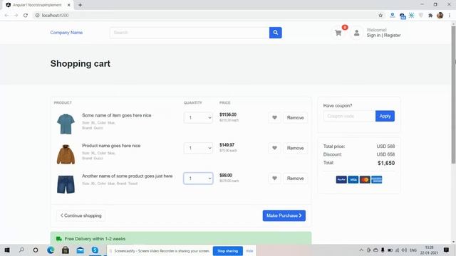Image resolution: width=456 pixels, height=256 pixels.
Task: Click Continue shopping button
Action: (81, 215)
